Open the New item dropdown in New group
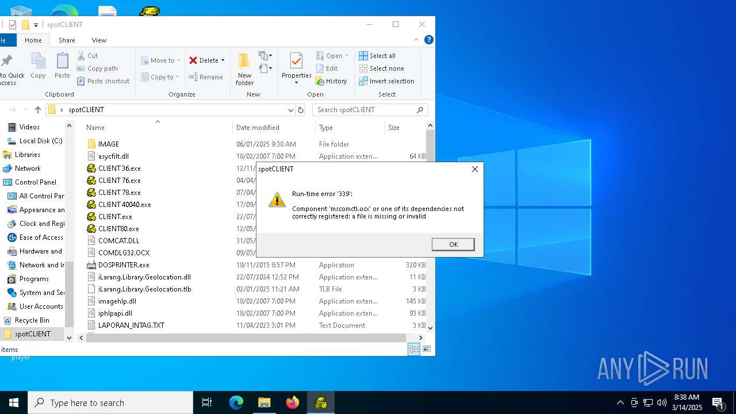This screenshot has height=414, width=736. point(265,56)
